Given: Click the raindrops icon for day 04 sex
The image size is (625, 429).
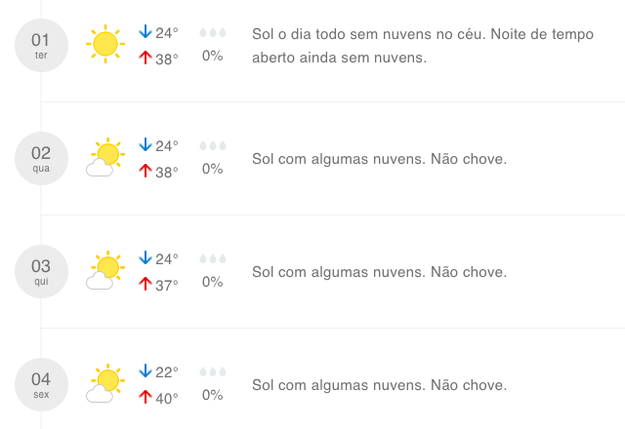Looking at the screenshot, I should 213,371.
